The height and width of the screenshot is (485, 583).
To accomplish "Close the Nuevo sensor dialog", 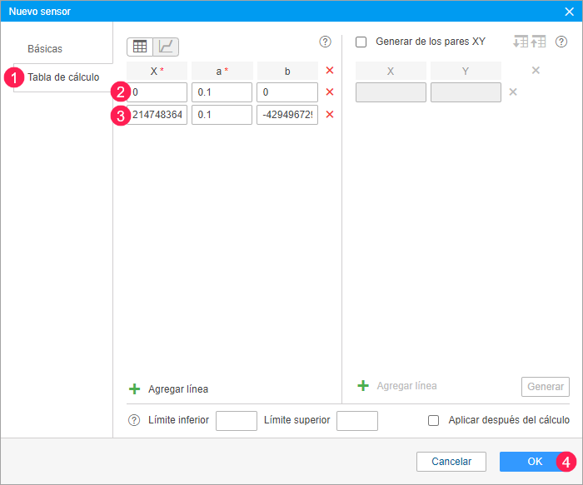I will (569, 12).
